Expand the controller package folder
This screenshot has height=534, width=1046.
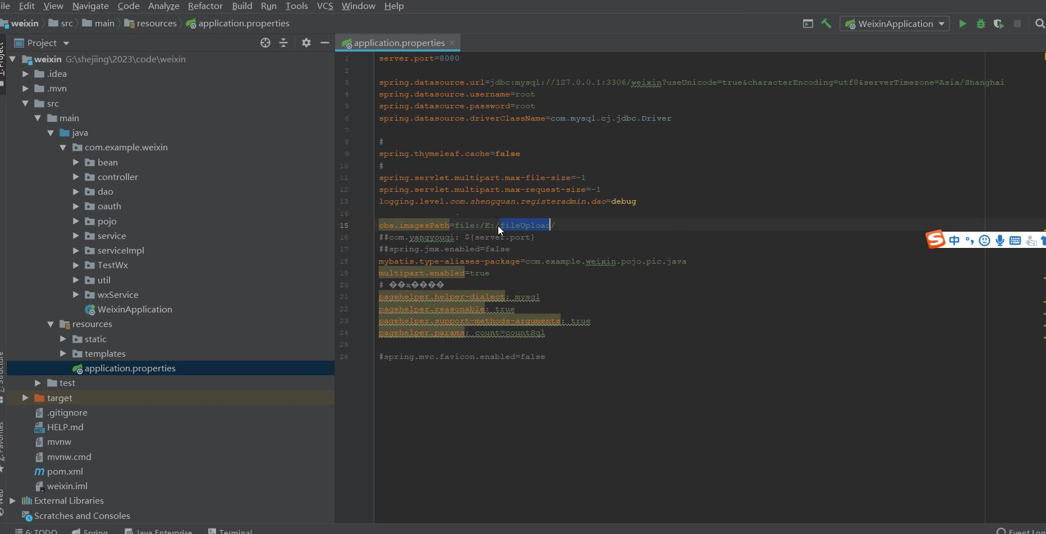pyautogui.click(x=76, y=177)
